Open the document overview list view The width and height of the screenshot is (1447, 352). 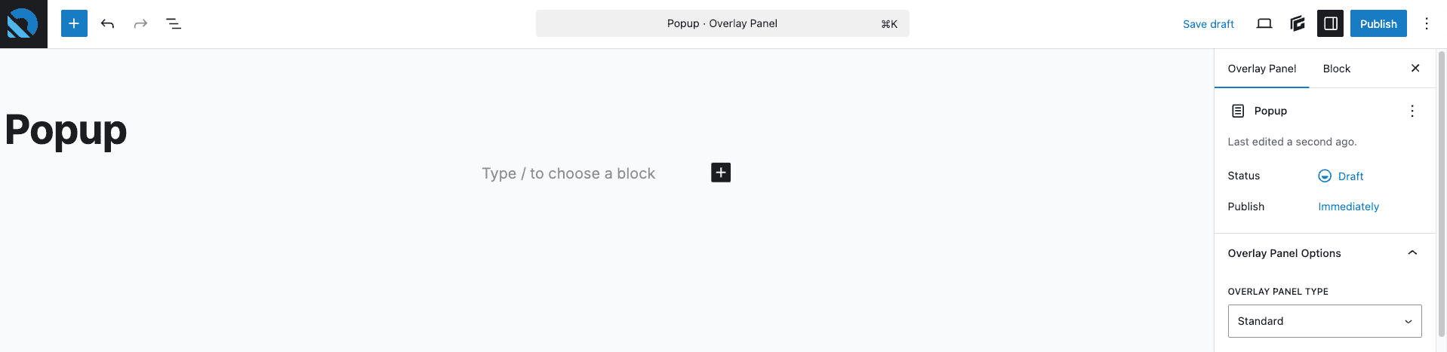[174, 23]
